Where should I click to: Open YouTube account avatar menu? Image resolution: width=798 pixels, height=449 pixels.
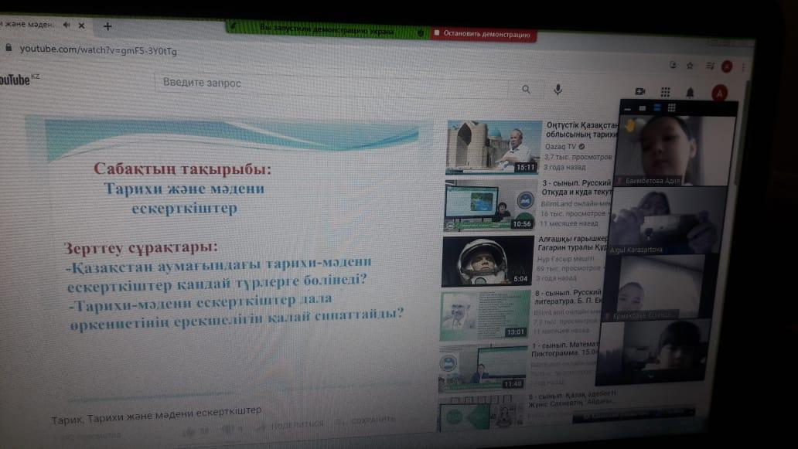719,94
